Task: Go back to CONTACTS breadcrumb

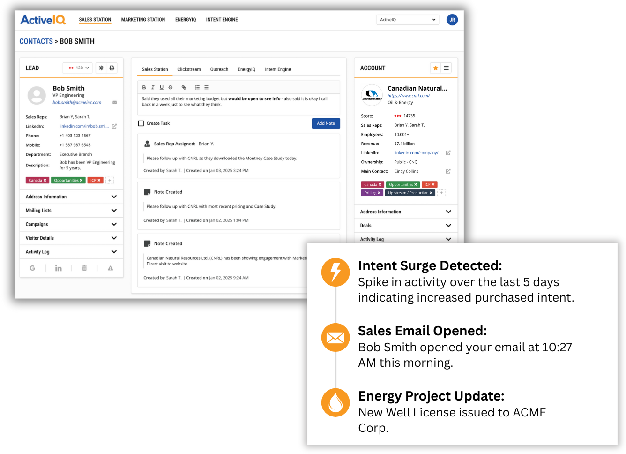Action: click(x=36, y=41)
